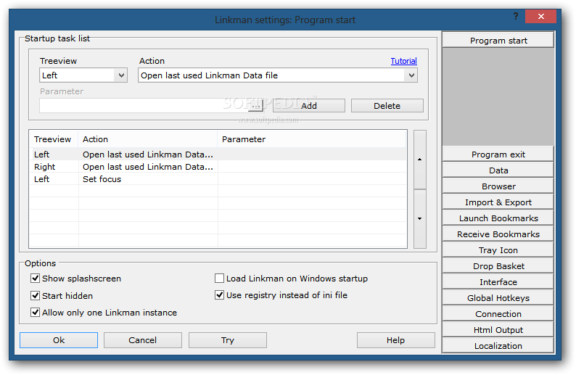
Task: Open the Data settings section
Action: point(498,170)
